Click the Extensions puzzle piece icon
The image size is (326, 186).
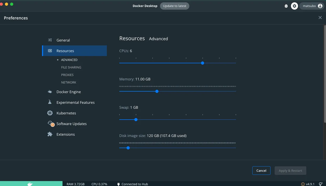(50, 134)
